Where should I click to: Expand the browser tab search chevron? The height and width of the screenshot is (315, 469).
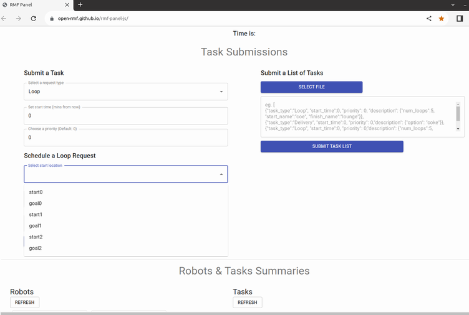tap(453, 5)
